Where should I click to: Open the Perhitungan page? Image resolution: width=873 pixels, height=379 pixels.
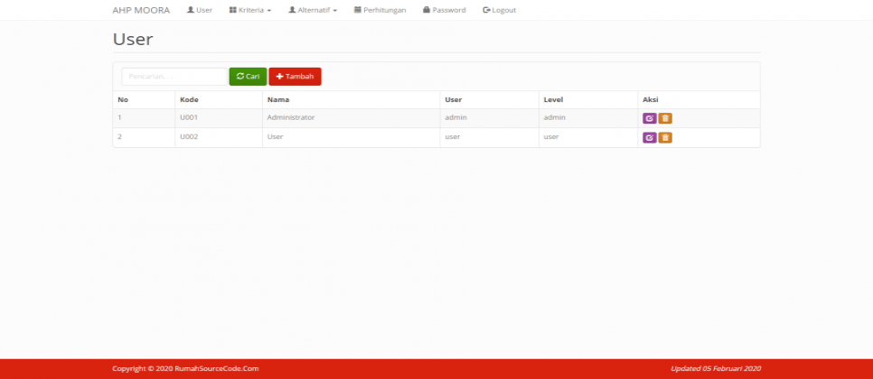[x=380, y=10]
